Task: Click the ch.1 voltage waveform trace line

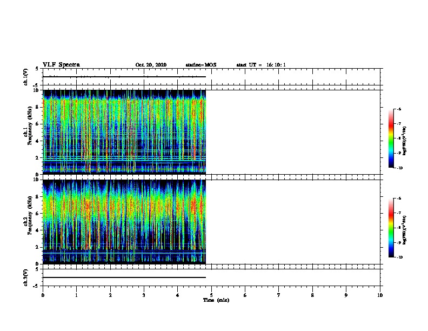Action: 124,77
